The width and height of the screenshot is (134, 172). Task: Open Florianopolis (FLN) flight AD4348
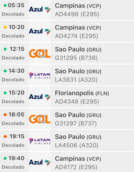coord(67,97)
